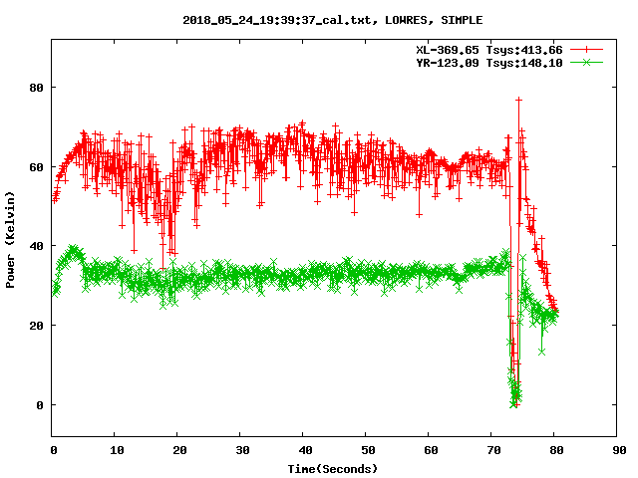Click the 90 tick label on the time axis
The height and width of the screenshot is (478, 638).
coord(619,450)
